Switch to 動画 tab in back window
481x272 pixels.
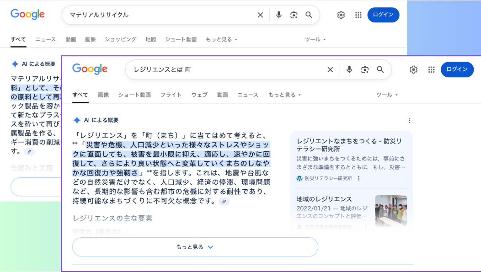(71, 39)
